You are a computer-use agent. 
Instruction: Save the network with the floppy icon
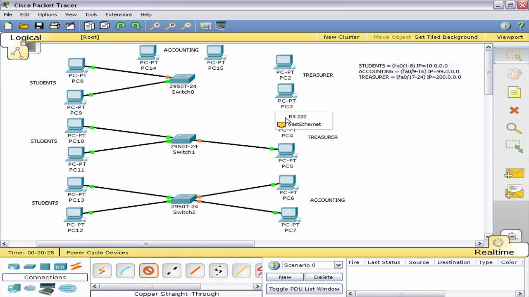click(39, 26)
